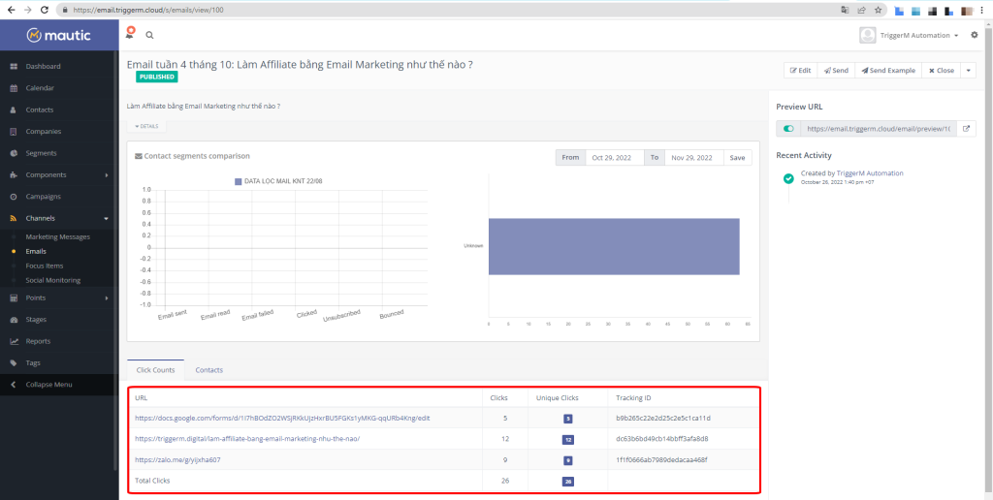Click the Send Example button
Screen dimensions: 993x500
point(886,70)
